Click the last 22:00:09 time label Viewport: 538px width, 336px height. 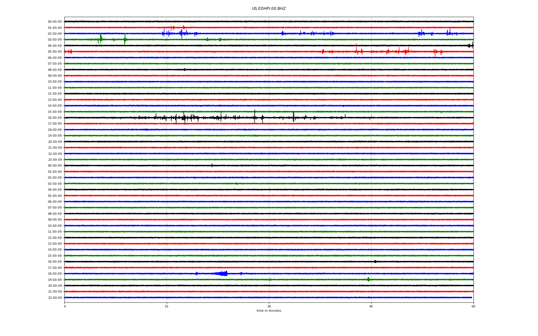[55, 298]
